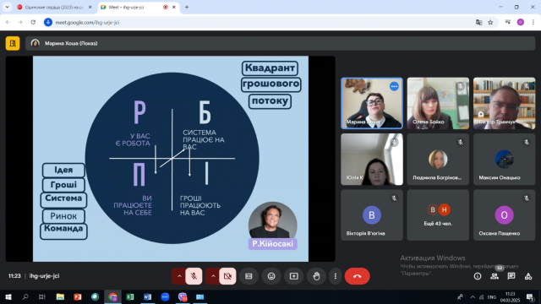Open Viber from taskbar

(183, 296)
